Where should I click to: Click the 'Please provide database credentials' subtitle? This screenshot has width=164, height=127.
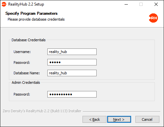(36, 19)
